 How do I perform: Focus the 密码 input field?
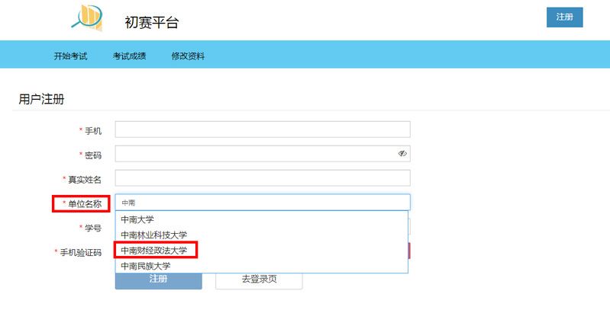pos(263,154)
